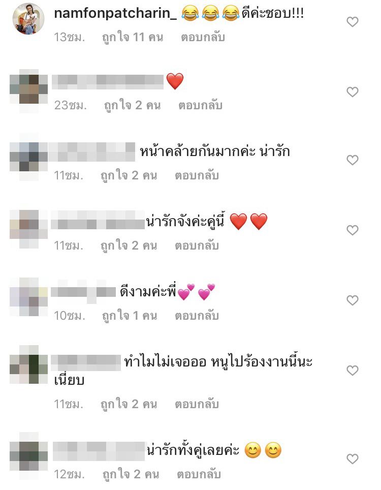Reply to namfonpatcharin_ comment via ตอบกลับ
The height and width of the screenshot is (490, 381).
point(203,37)
